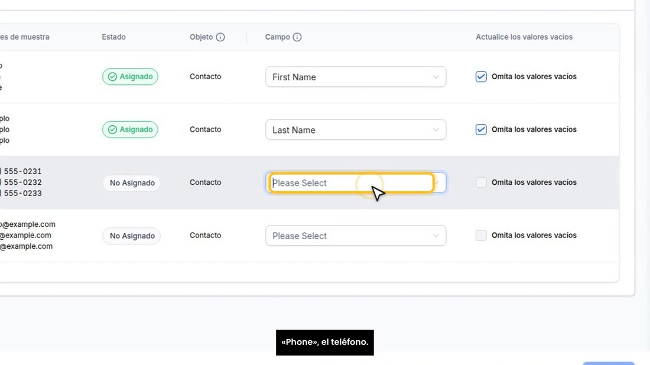650x365 pixels.
Task: Click the Estado column header
Action: (113, 37)
